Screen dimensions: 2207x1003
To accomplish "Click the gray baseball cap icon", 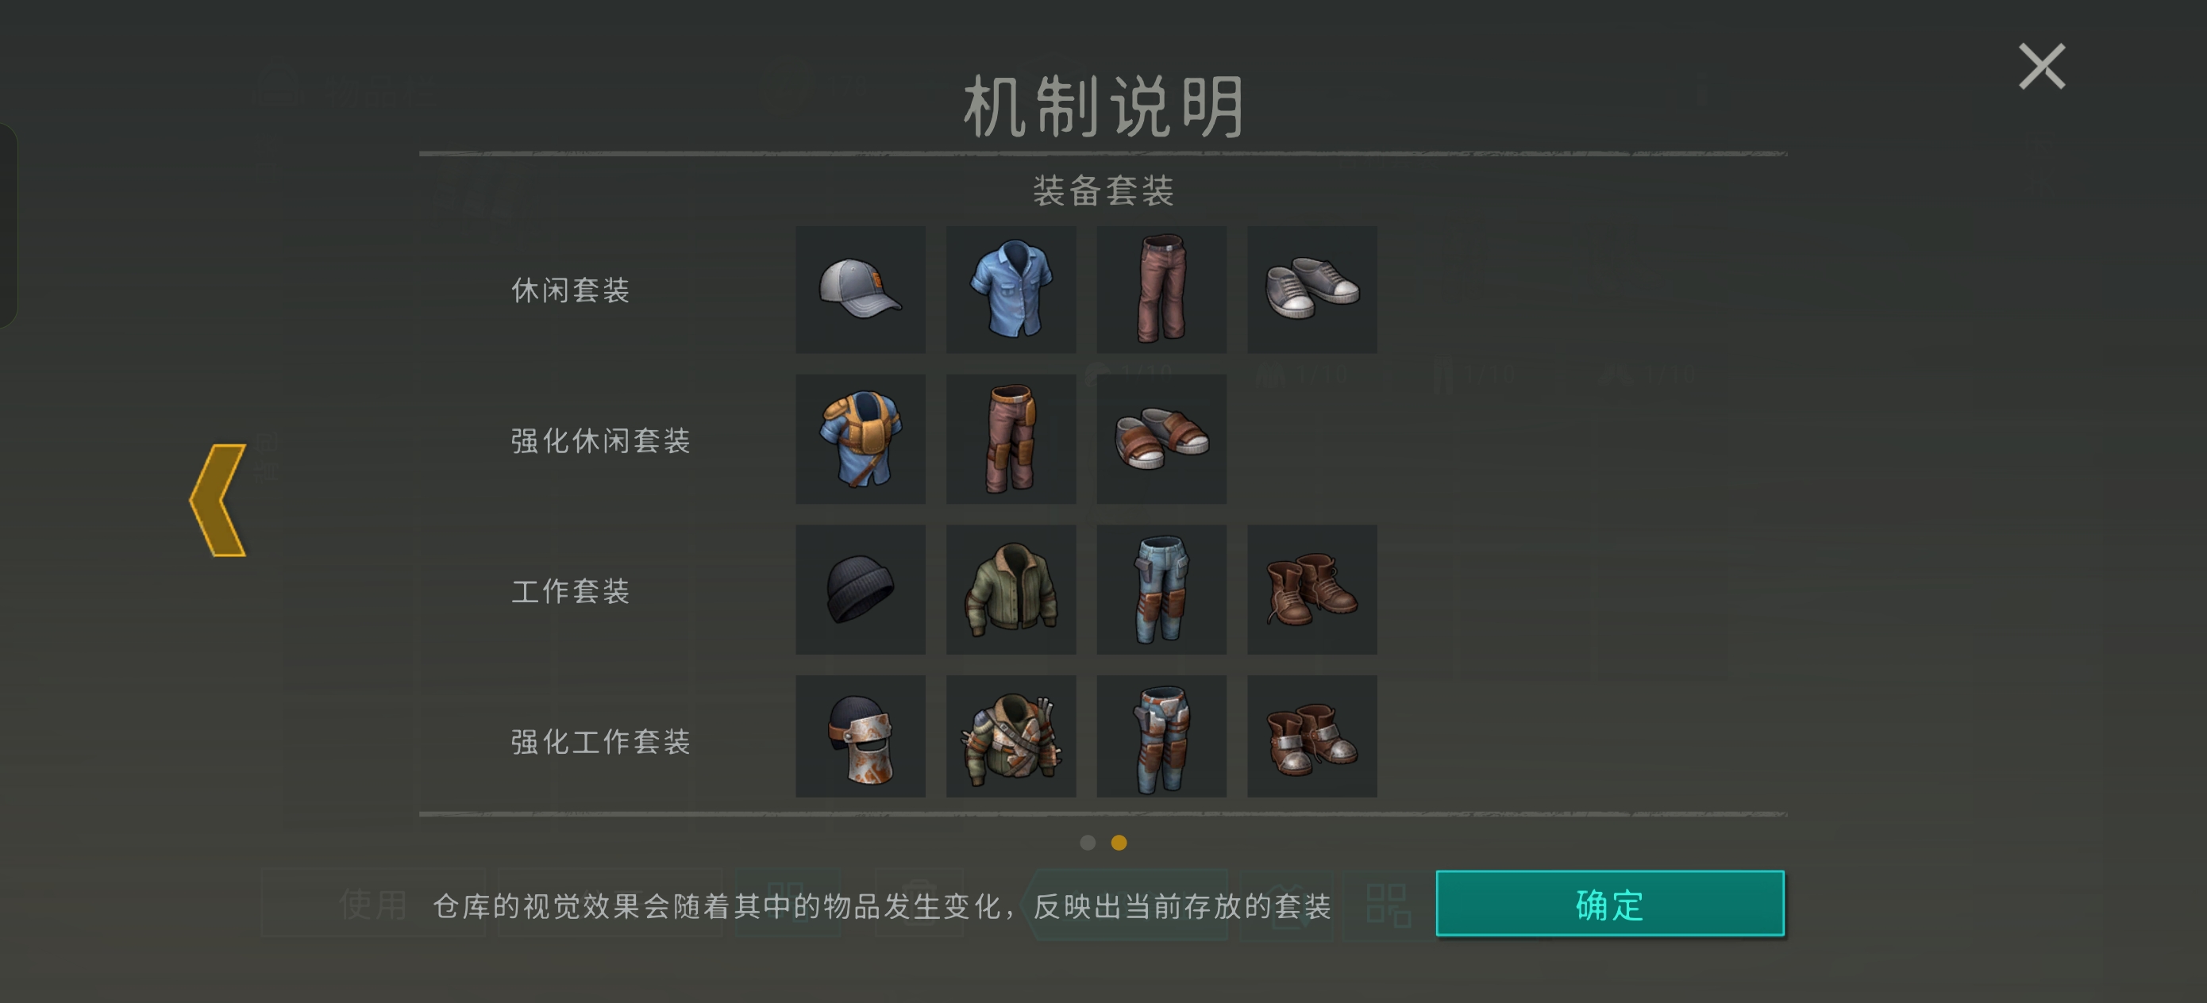I will [861, 290].
